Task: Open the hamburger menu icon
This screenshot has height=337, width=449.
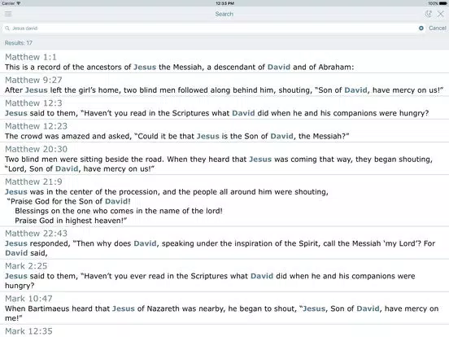Action: [x=8, y=14]
